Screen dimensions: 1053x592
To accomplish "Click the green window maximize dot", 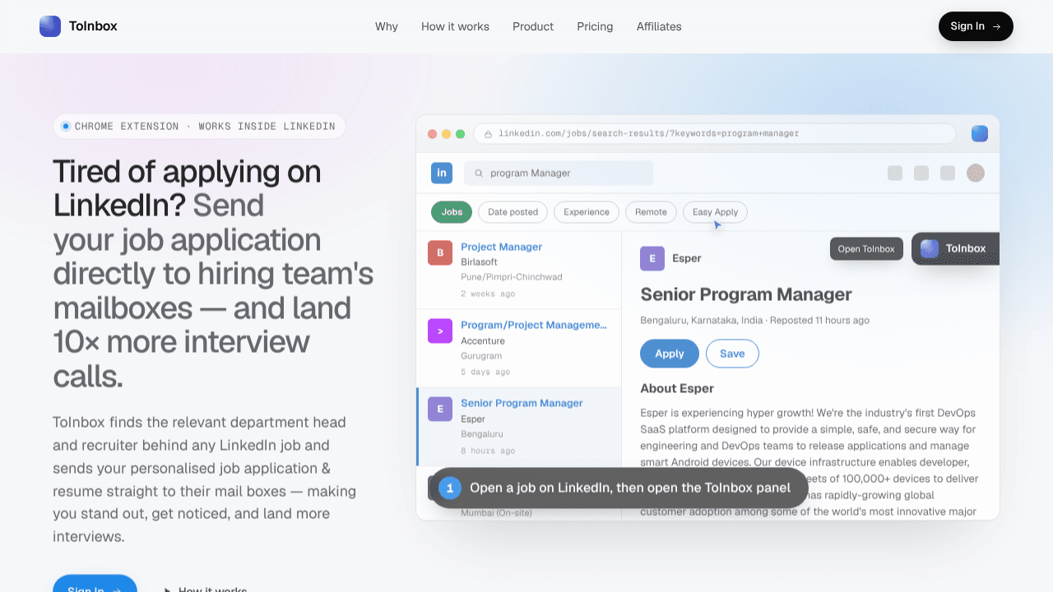I will coord(461,134).
